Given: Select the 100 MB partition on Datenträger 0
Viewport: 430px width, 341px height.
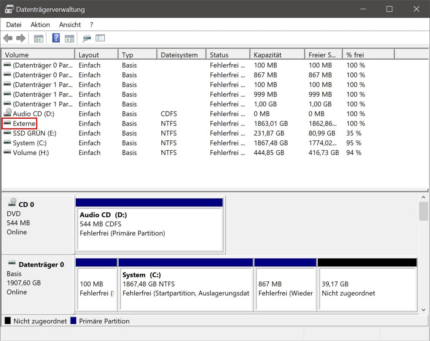Looking at the screenshot, I should tap(96, 284).
